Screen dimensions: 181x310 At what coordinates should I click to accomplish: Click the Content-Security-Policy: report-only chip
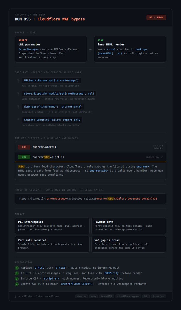click(x=52, y=120)
